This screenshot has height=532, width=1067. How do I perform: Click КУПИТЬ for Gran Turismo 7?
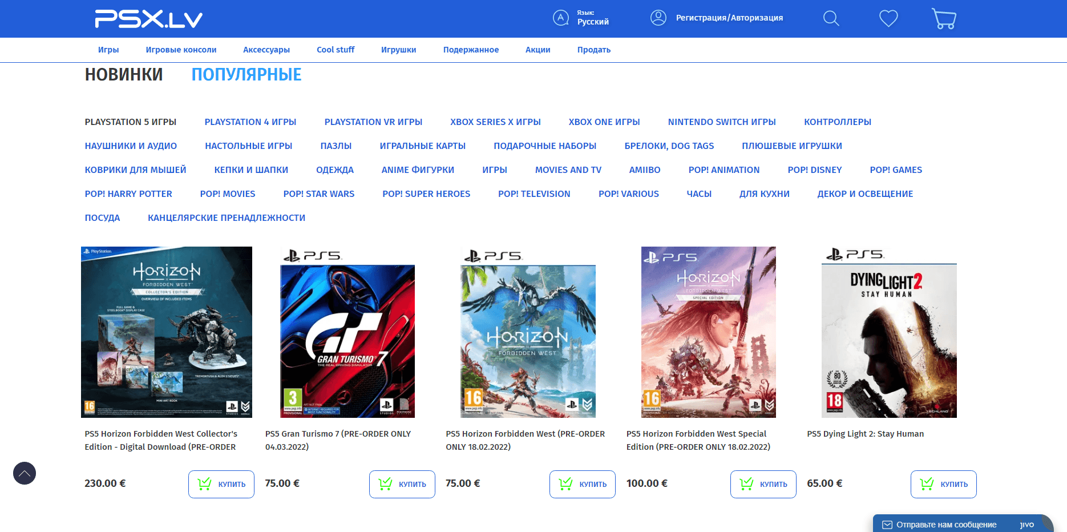[x=402, y=484]
